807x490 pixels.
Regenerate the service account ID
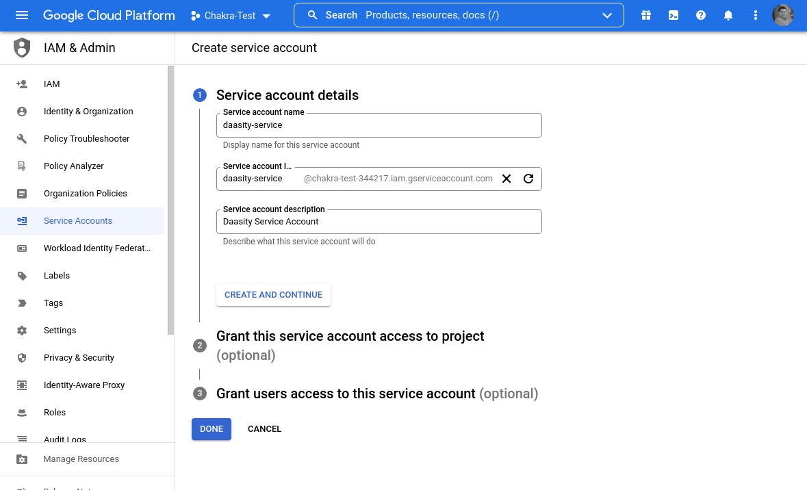[x=528, y=179]
